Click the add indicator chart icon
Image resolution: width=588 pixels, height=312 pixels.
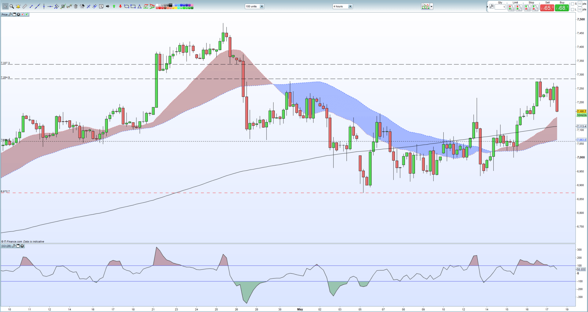[x=425, y=6]
